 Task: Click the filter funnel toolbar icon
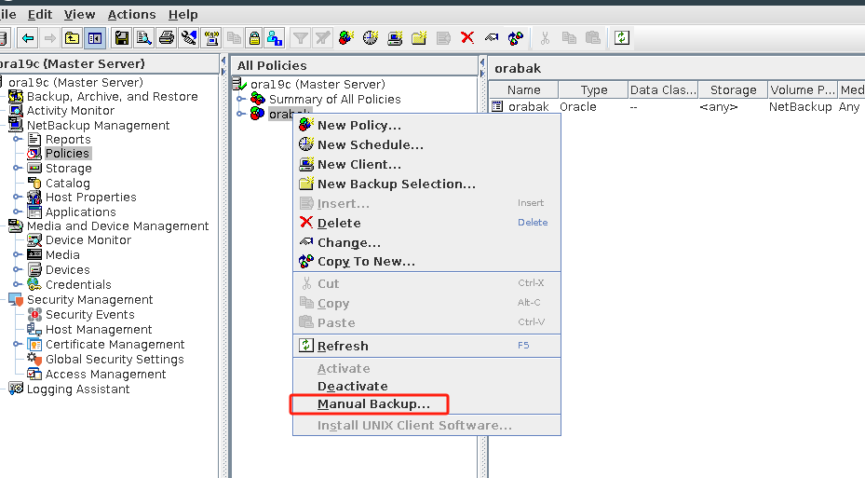click(300, 38)
